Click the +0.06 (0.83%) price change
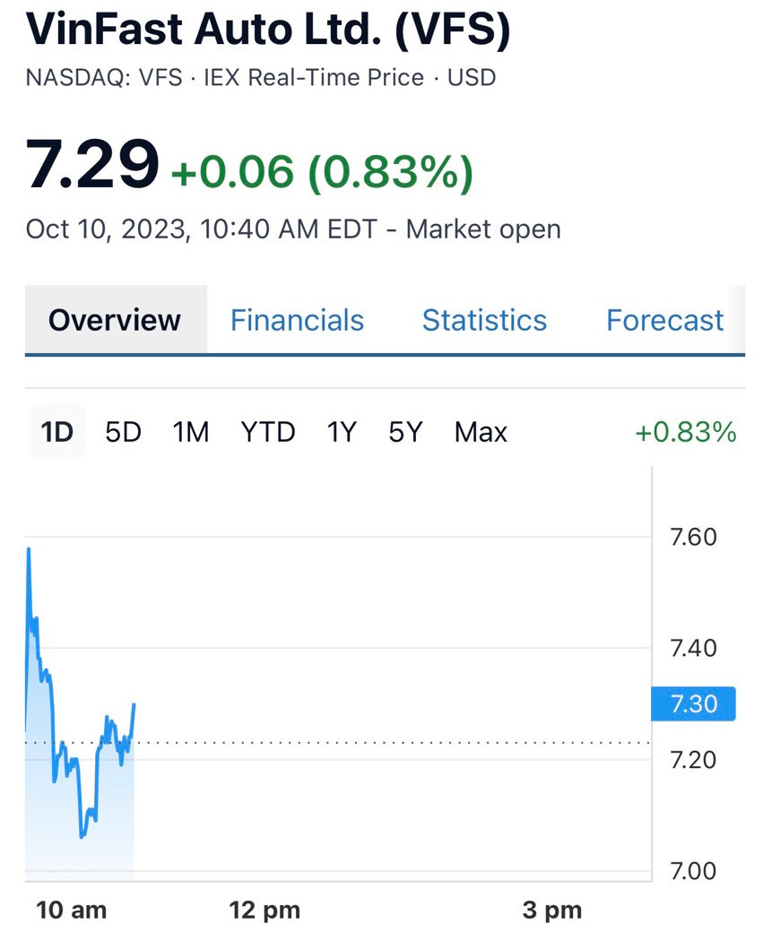The width and height of the screenshot is (772, 941). pyautogui.click(x=321, y=170)
